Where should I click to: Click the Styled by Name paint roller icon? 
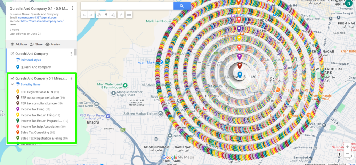(18, 84)
